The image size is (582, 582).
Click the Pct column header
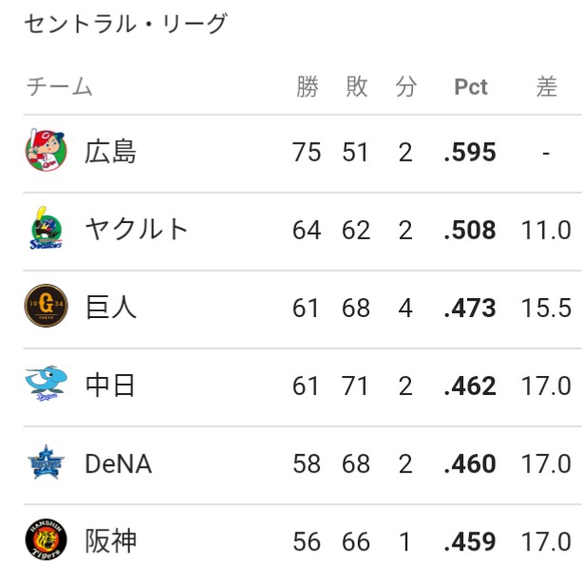[471, 87]
